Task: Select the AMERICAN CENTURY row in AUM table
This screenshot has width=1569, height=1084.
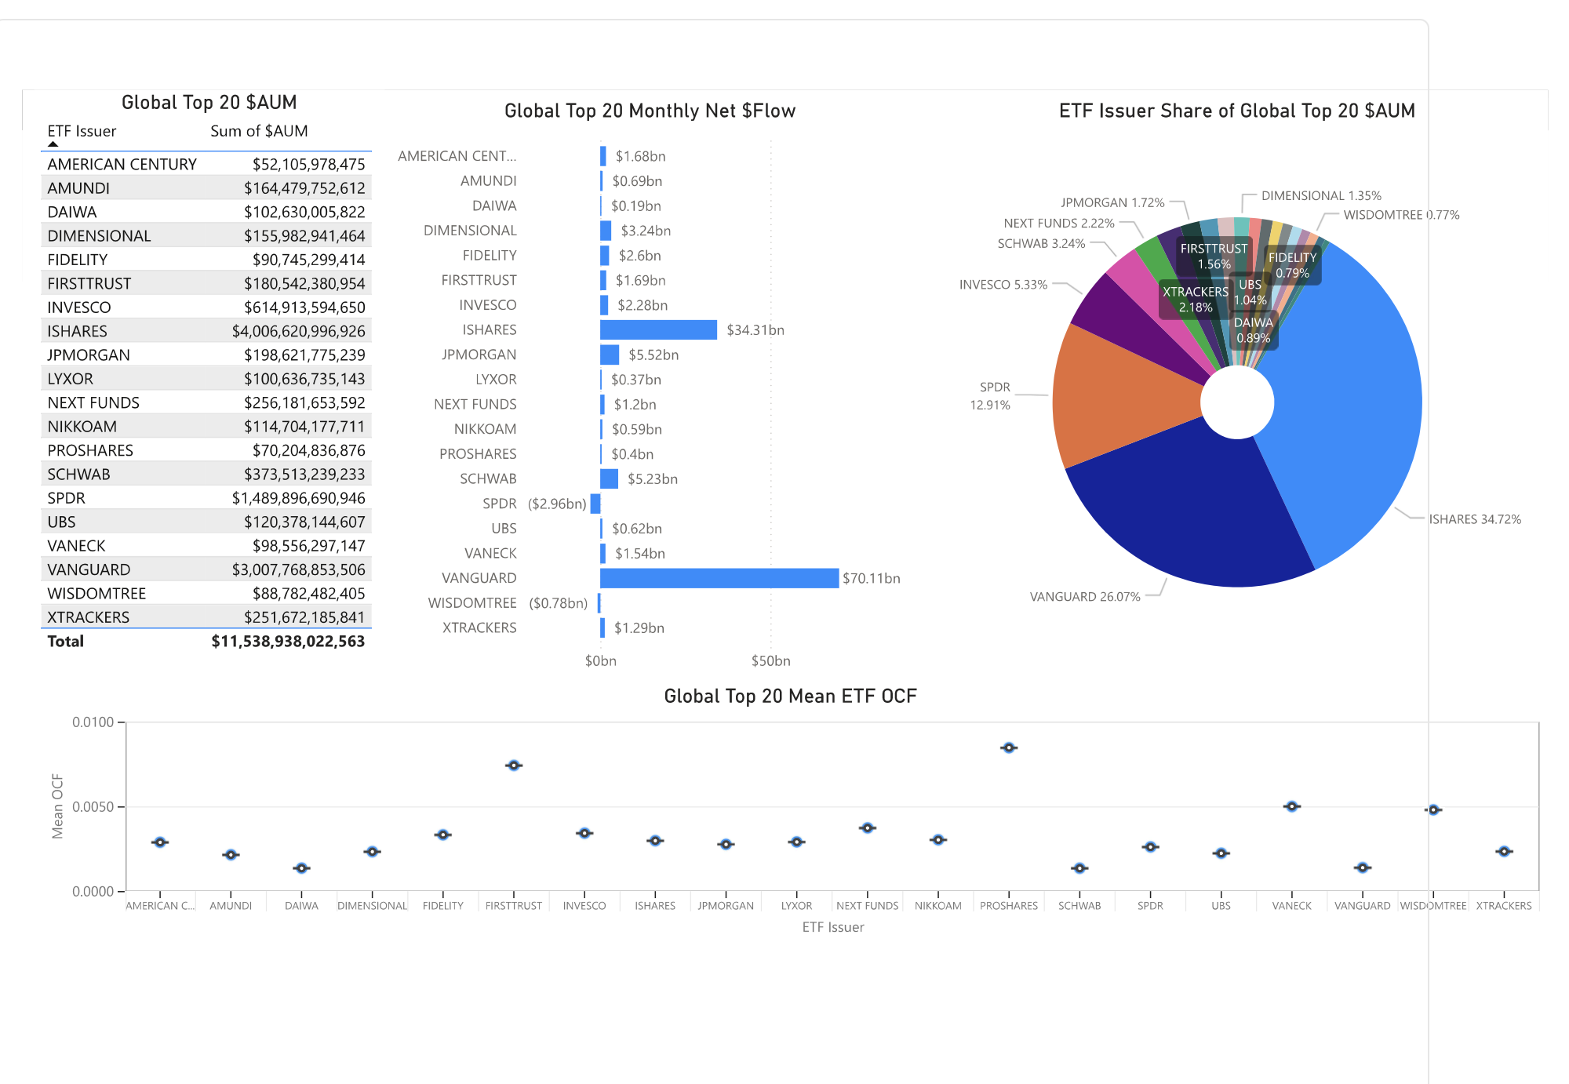Action: click(x=206, y=164)
